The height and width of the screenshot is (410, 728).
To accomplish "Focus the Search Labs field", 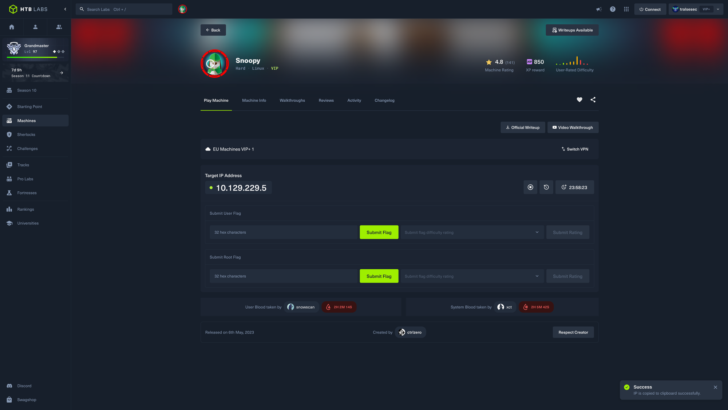I will [x=124, y=9].
